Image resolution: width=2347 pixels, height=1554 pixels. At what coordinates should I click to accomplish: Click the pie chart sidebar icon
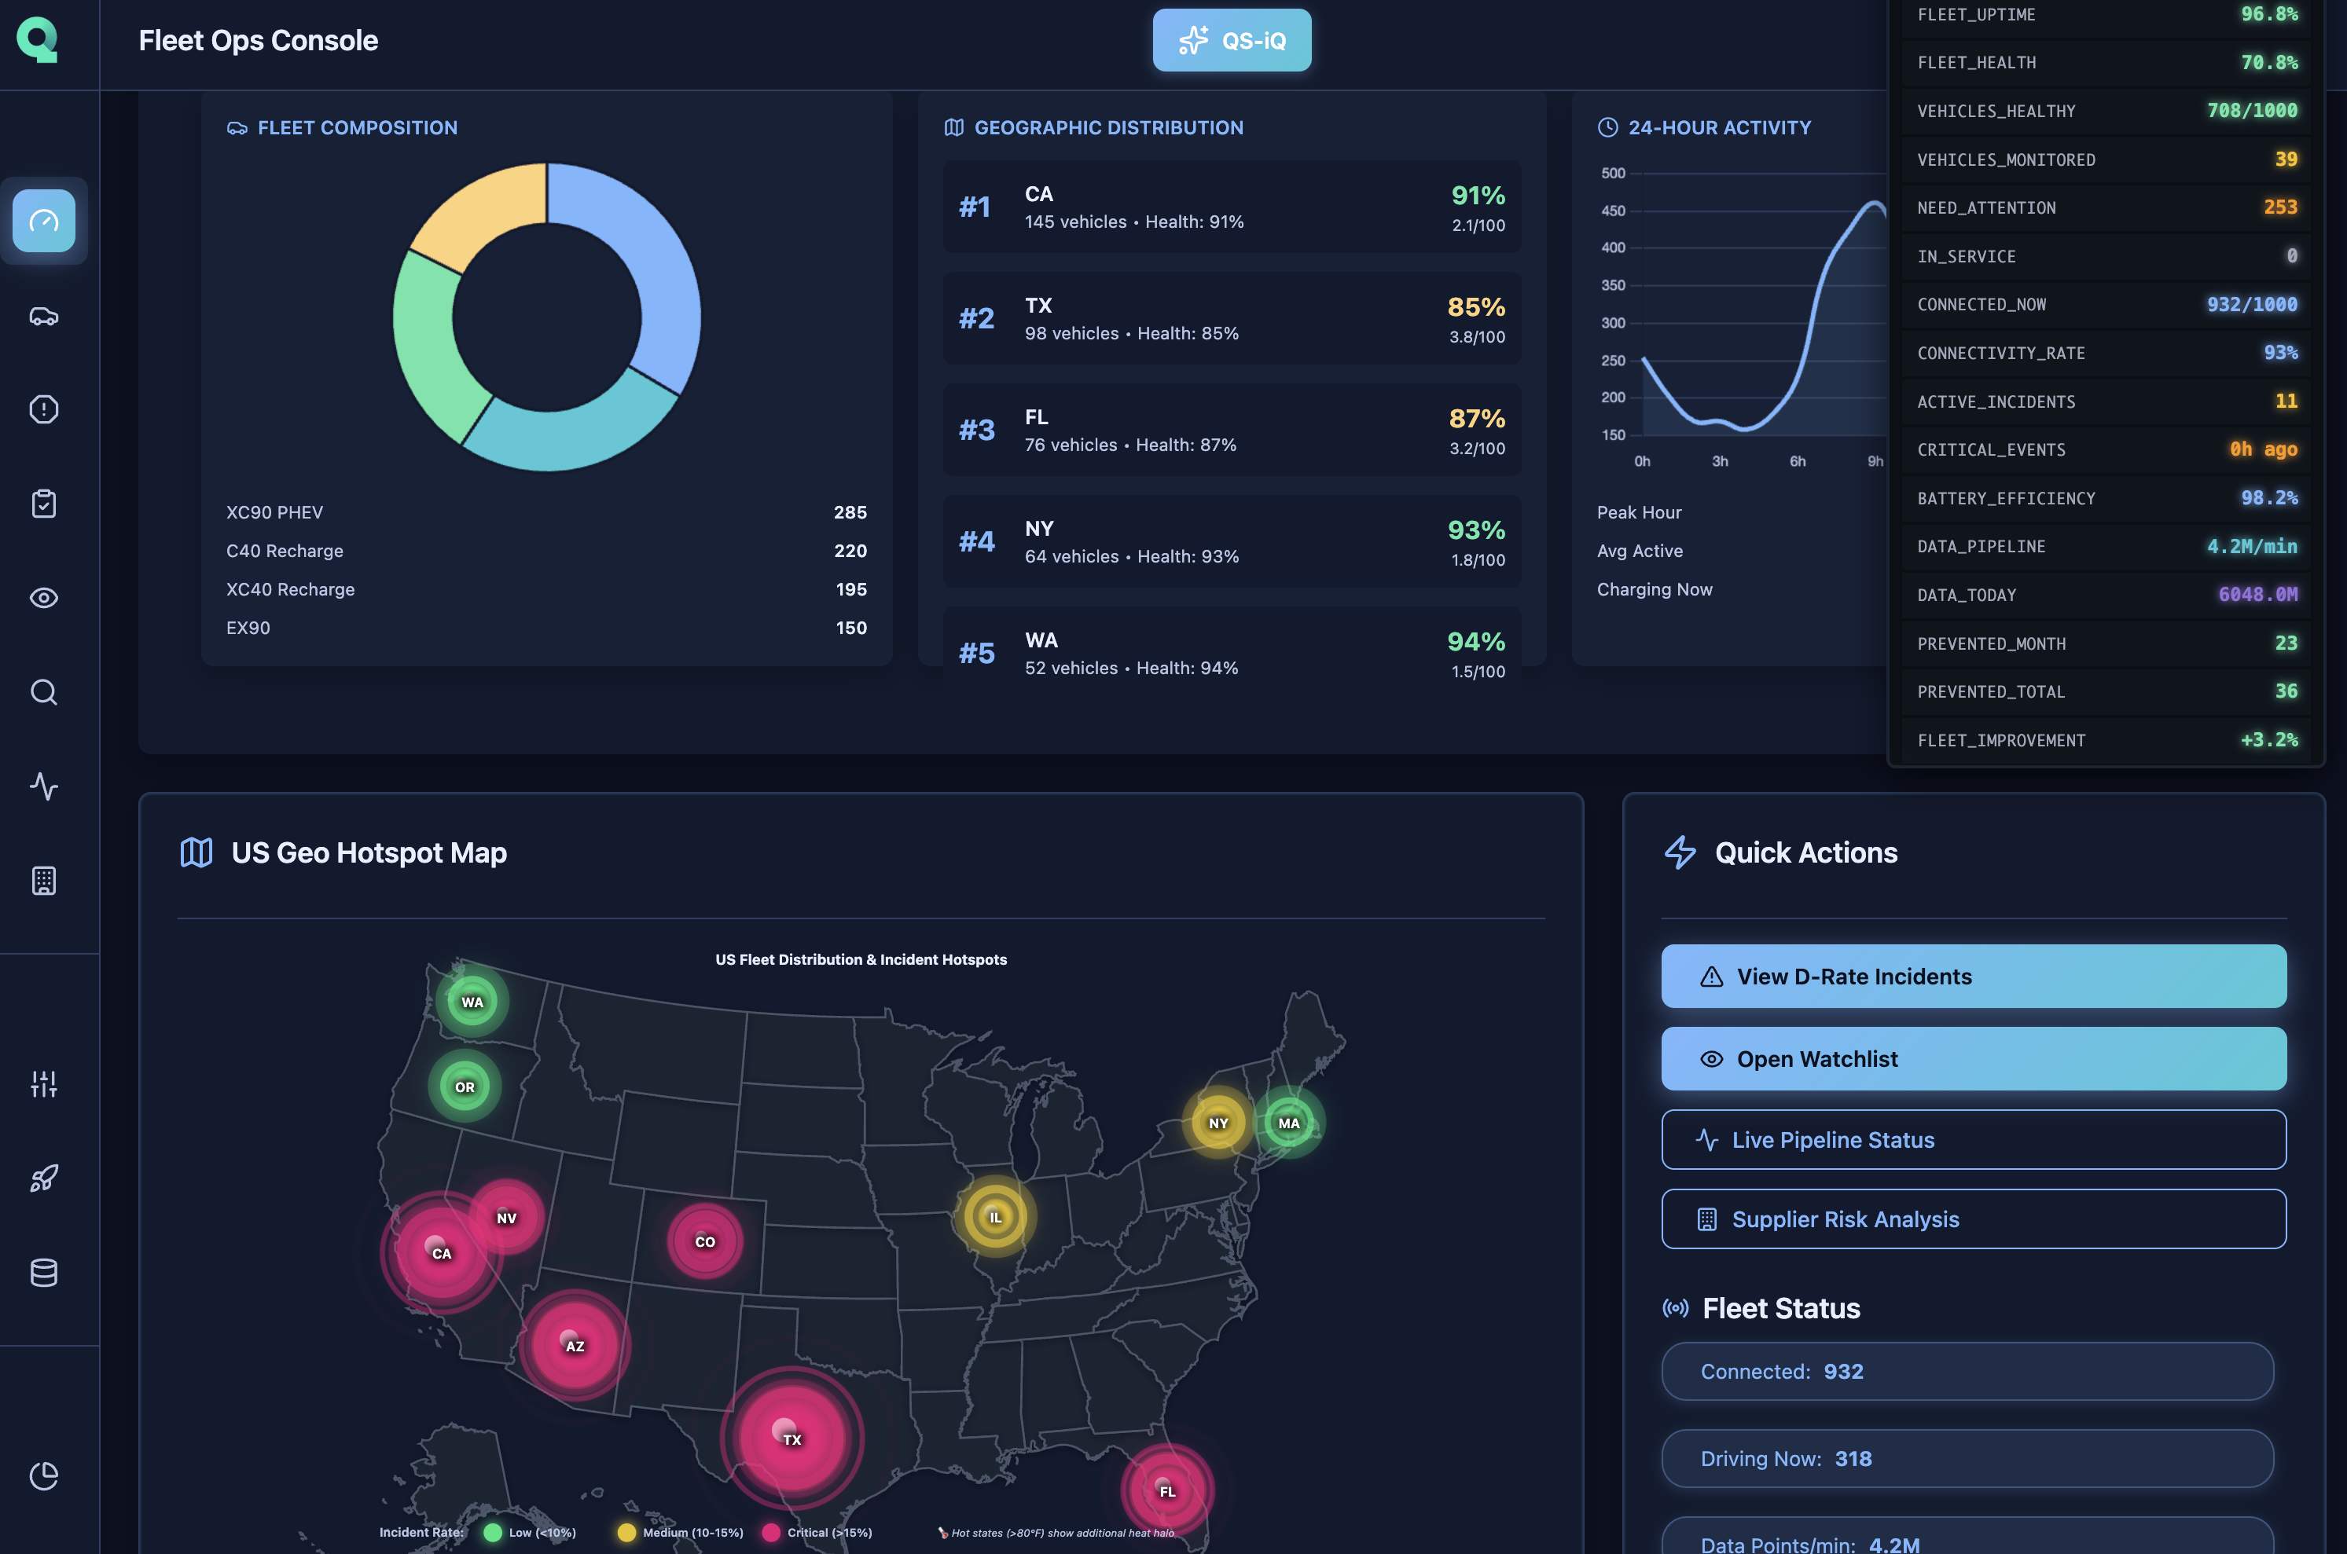click(x=44, y=1475)
